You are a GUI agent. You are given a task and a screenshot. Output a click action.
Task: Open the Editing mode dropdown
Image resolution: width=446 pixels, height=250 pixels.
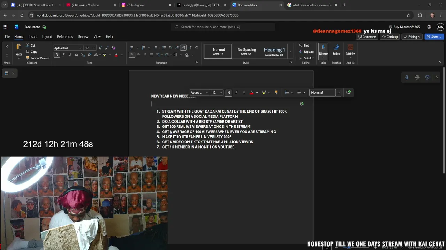tap(412, 36)
